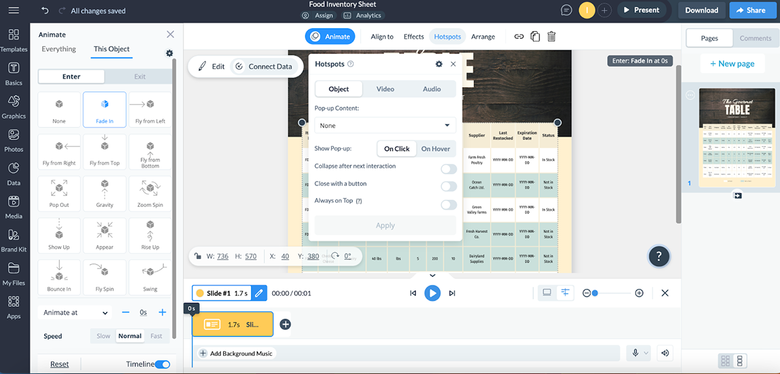Open the Comments tab
Viewport: 780px width, 374px height.
coord(755,38)
